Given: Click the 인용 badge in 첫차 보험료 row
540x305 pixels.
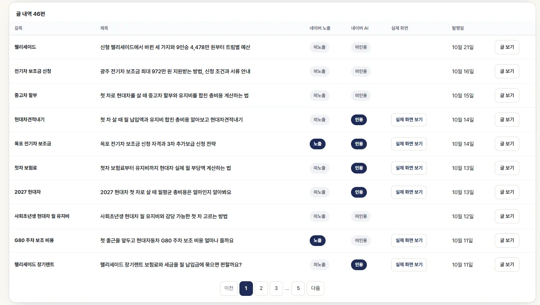Looking at the screenshot, I should coord(359,168).
